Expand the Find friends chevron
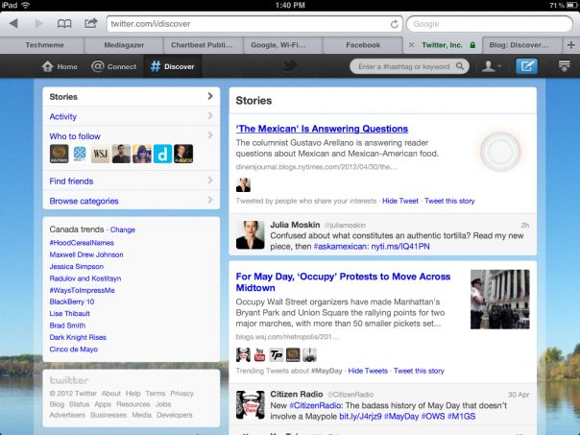 (210, 181)
